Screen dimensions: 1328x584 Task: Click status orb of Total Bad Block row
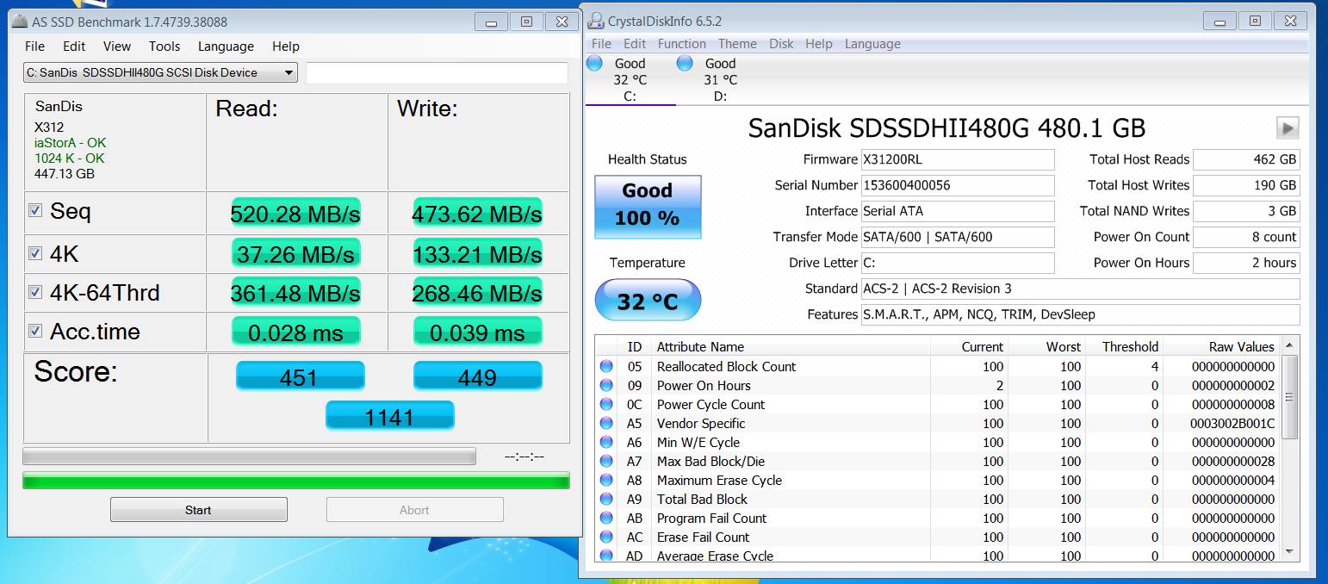pos(607,500)
